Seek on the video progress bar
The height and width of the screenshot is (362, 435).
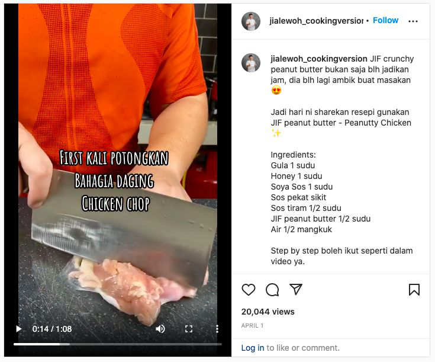pyautogui.click(x=118, y=344)
